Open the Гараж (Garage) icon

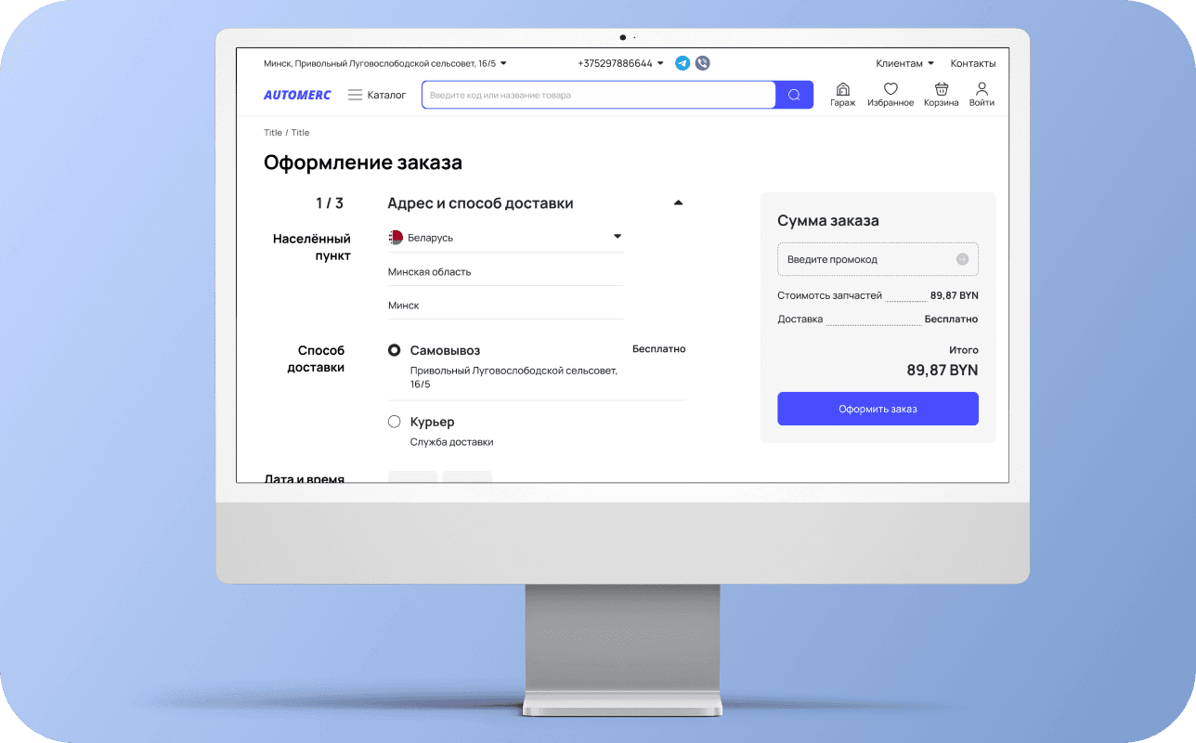click(842, 89)
